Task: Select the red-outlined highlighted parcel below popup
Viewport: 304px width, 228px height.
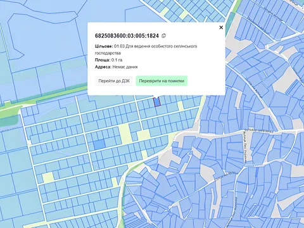Action: click(x=156, y=102)
